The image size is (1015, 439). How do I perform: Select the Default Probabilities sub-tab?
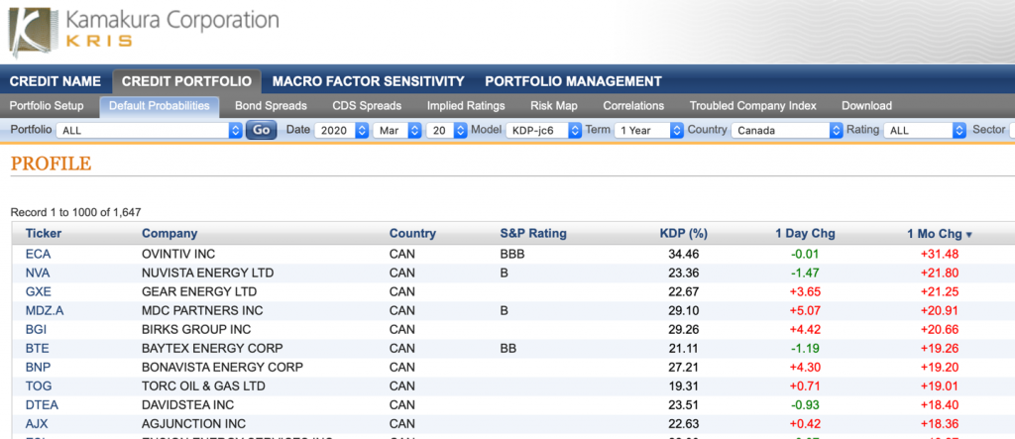pyautogui.click(x=160, y=106)
